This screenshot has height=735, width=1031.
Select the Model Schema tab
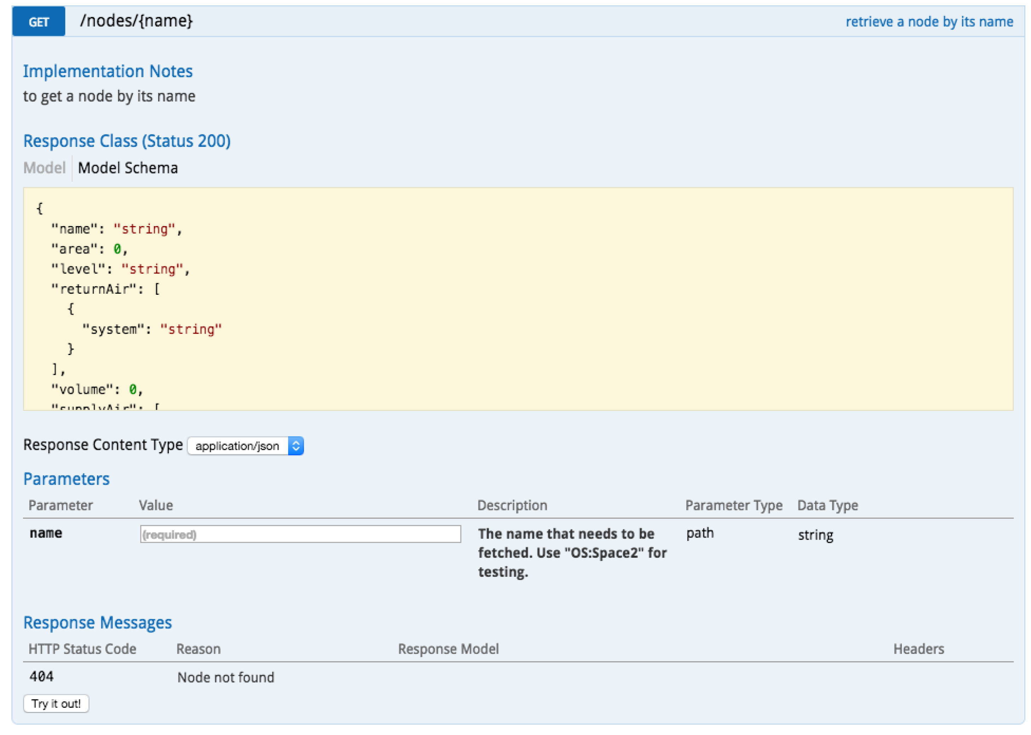point(128,168)
